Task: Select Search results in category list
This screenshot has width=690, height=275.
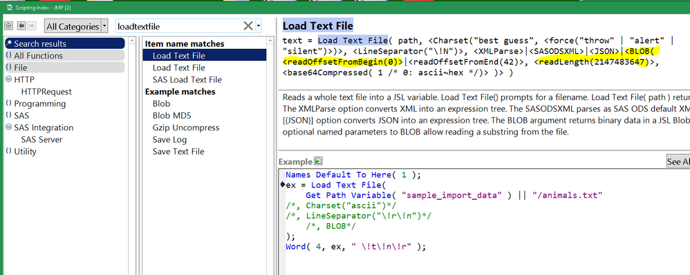Action: tap(65, 43)
